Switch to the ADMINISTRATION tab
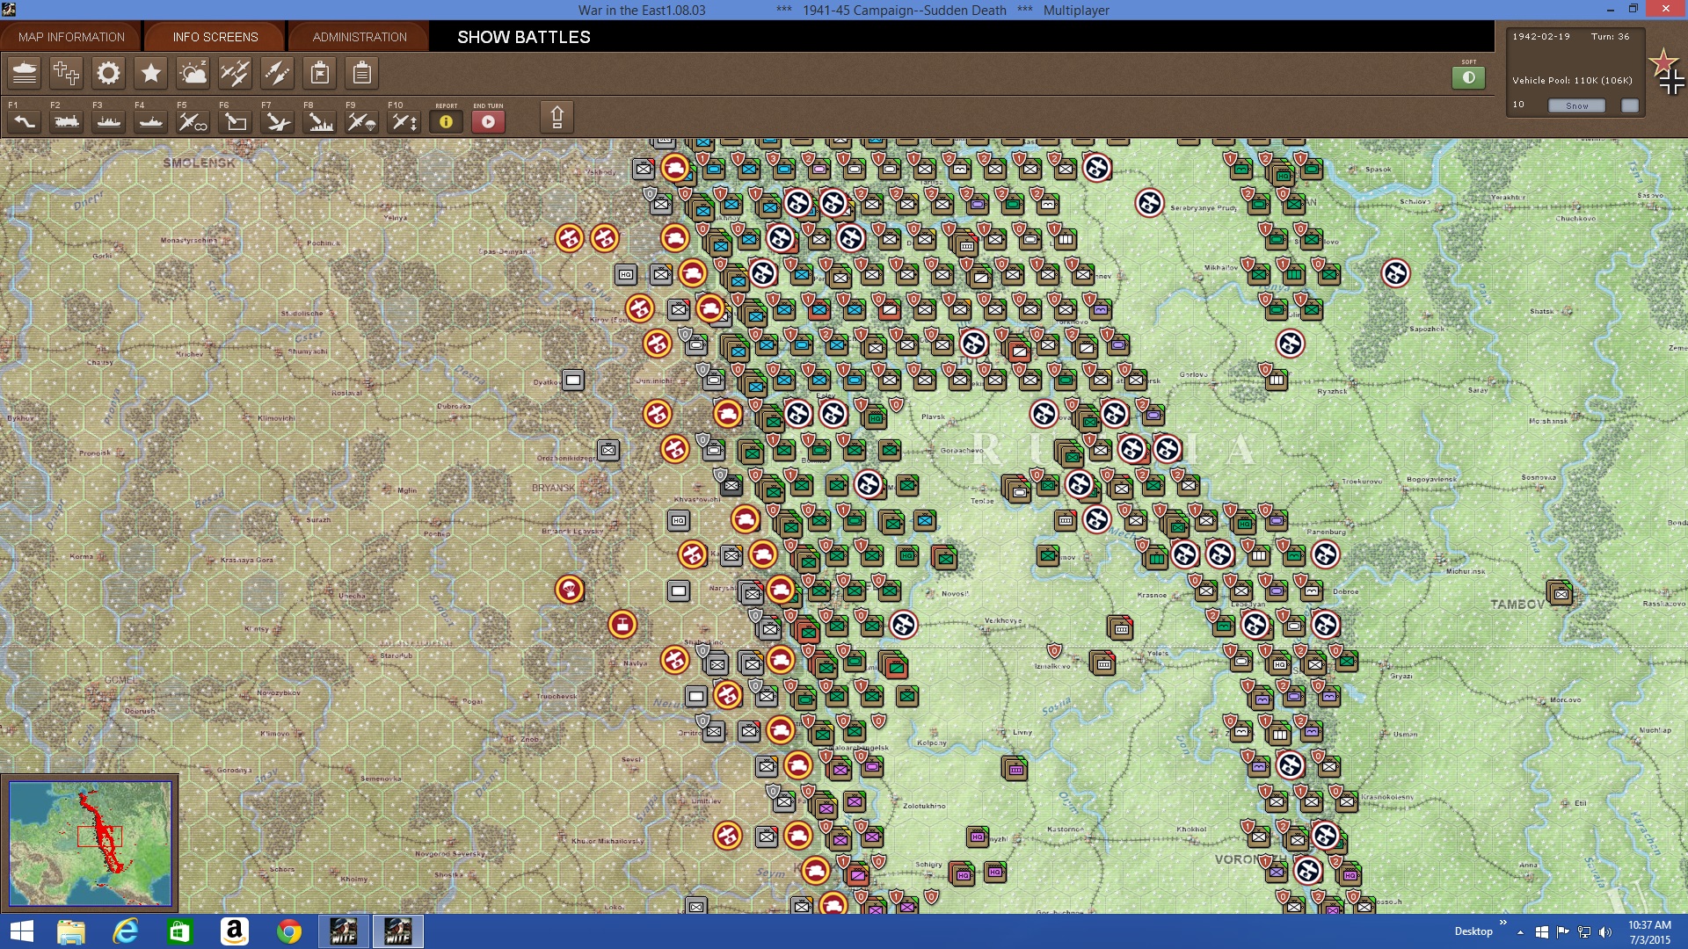The height and width of the screenshot is (949, 1688). (x=360, y=37)
